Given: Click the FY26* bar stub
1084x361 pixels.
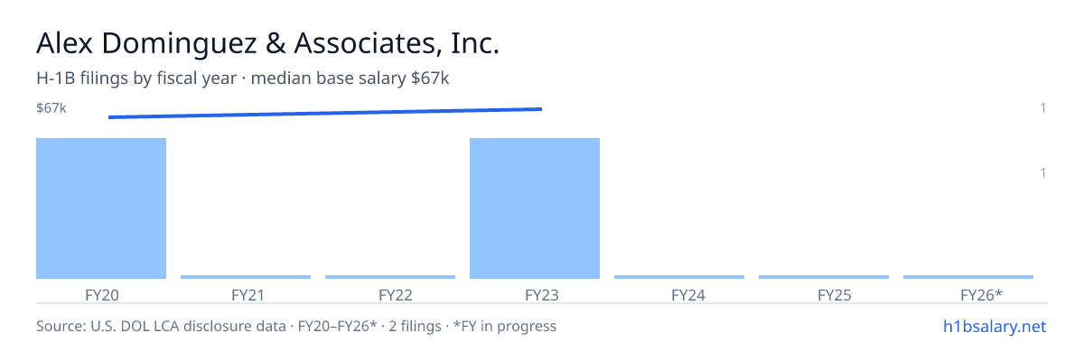Looking at the screenshot, I should [x=968, y=277].
